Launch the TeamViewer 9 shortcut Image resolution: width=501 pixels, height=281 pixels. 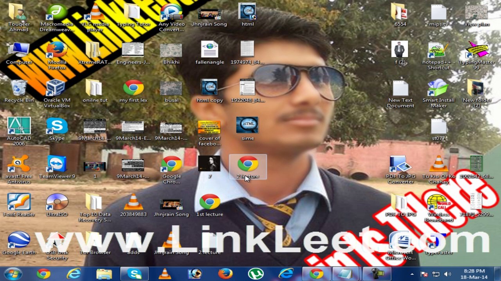57,167
